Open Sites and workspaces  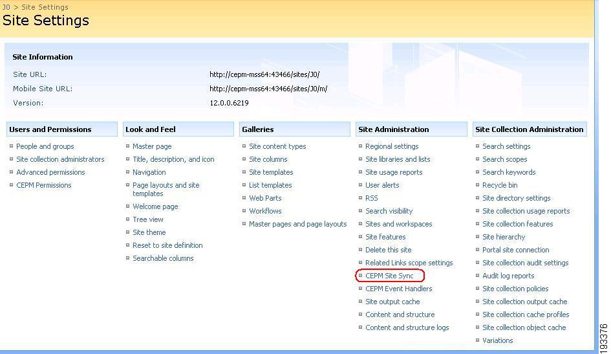(x=399, y=224)
